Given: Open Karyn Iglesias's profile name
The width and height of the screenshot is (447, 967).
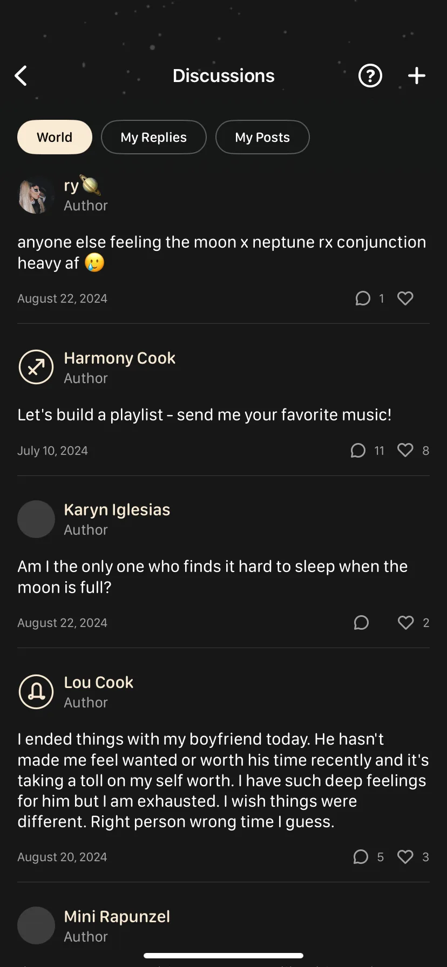Looking at the screenshot, I should (117, 510).
